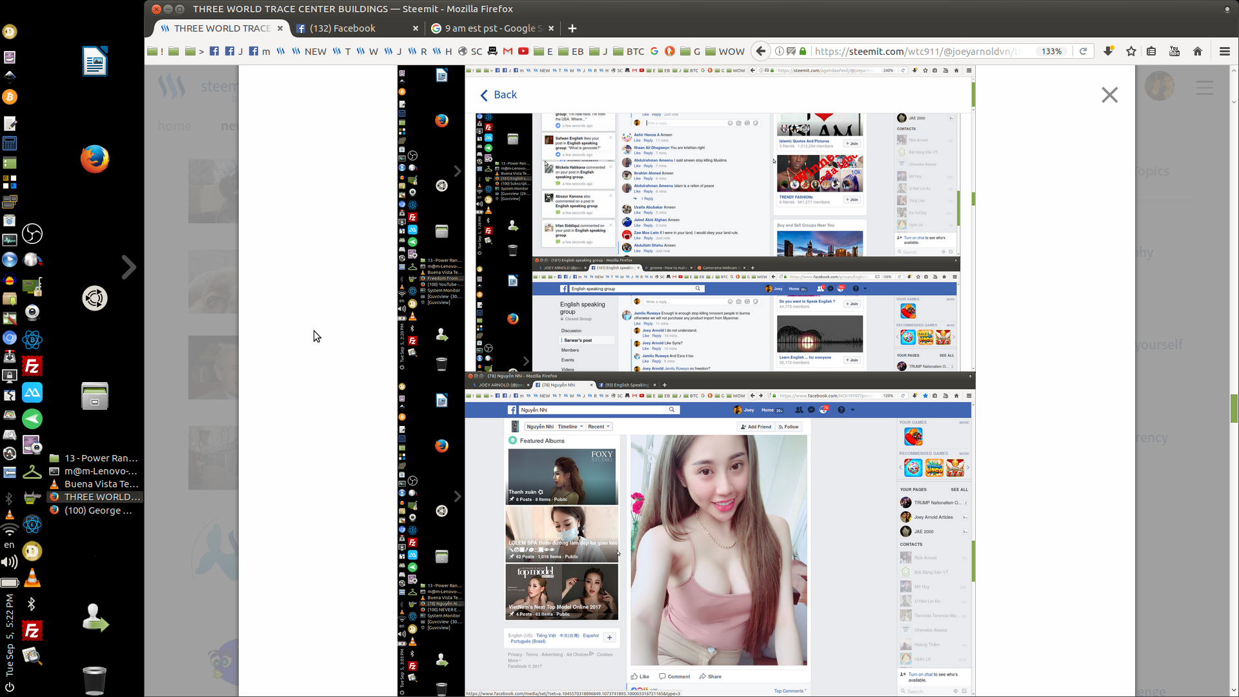Expand the 'E' bookmarks folder
Viewport: 1239px width, 697px height.
pyautogui.click(x=544, y=51)
